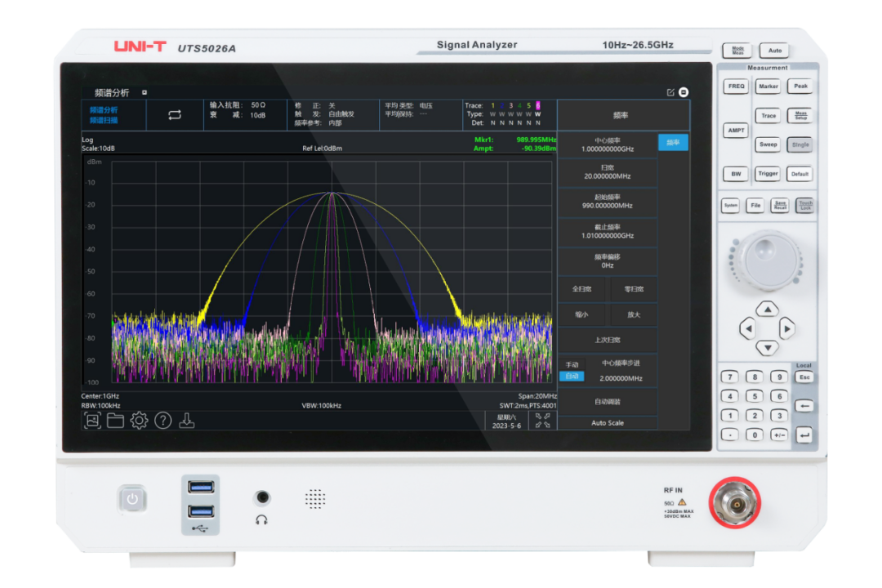Toggle the Touch Lock key
The height and width of the screenshot is (588, 882).
tap(805, 205)
